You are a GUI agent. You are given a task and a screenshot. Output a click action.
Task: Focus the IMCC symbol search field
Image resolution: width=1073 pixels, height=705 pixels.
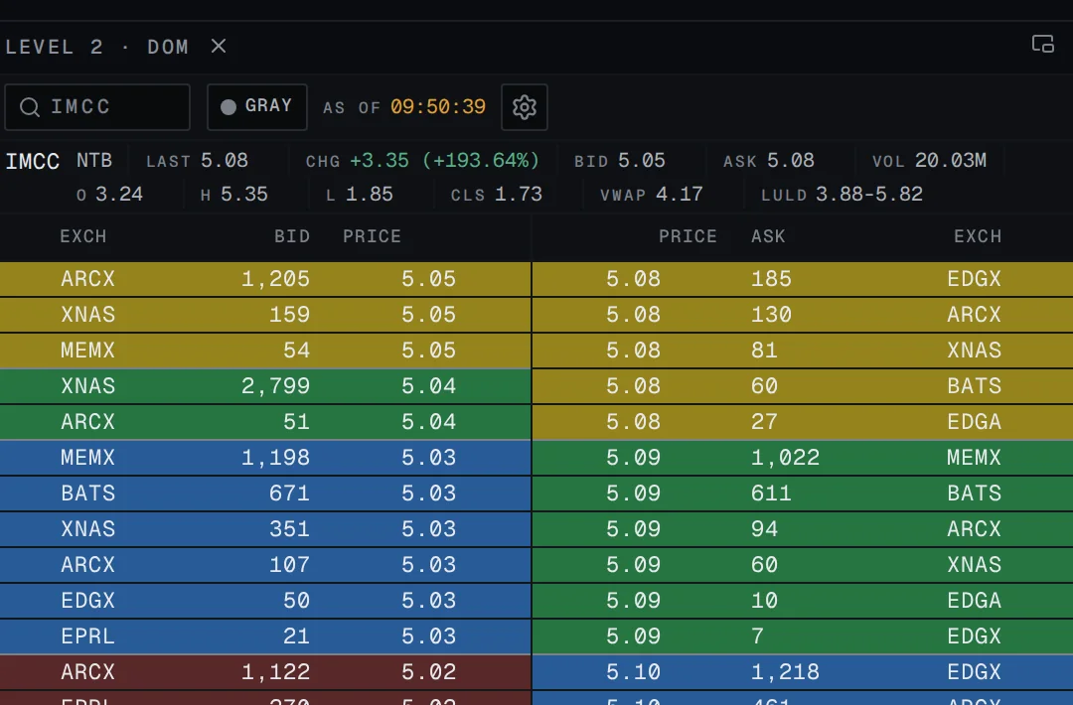(97, 107)
